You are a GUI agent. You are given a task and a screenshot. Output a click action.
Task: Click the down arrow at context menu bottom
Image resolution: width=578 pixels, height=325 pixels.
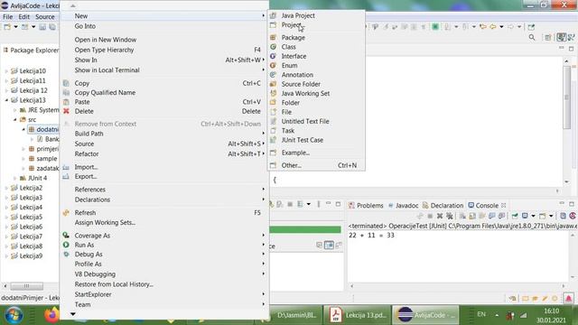[73, 314]
